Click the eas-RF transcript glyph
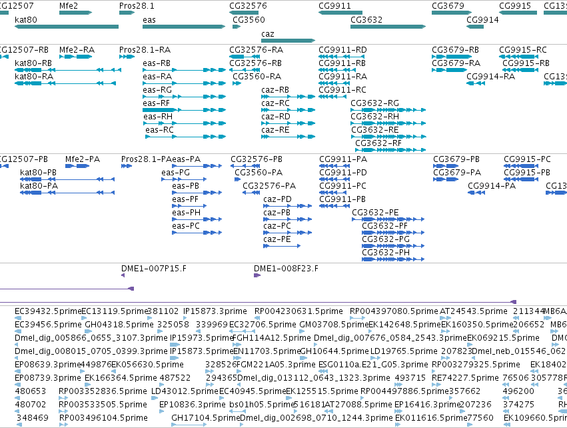This screenshot has height=428, width=567. point(184,110)
